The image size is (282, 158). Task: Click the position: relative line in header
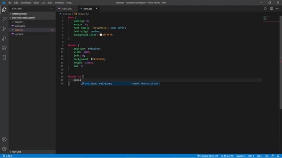click(x=87, y=49)
